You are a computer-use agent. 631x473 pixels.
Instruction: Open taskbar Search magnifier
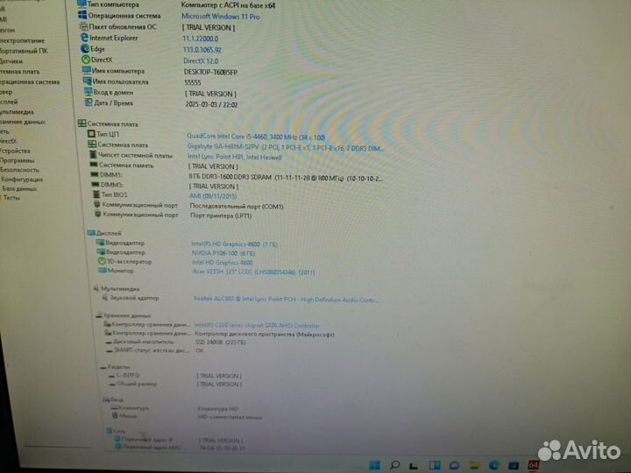(x=394, y=465)
